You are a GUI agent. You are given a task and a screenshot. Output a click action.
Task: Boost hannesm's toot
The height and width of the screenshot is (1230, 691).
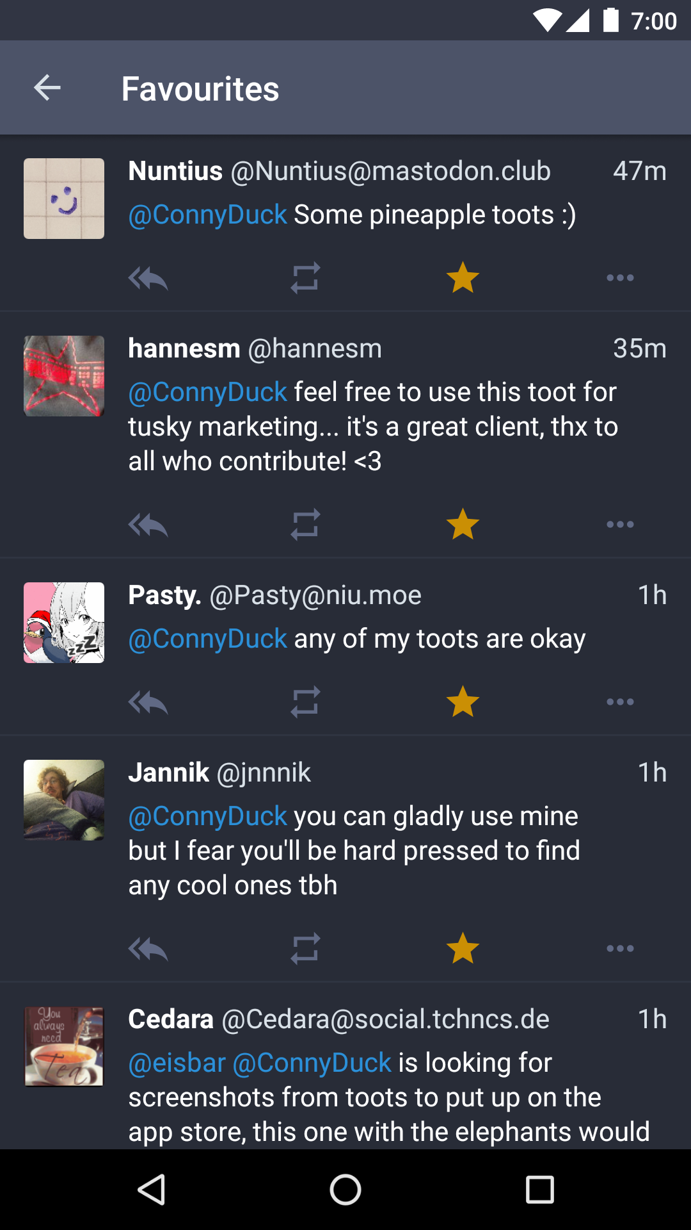[305, 525]
